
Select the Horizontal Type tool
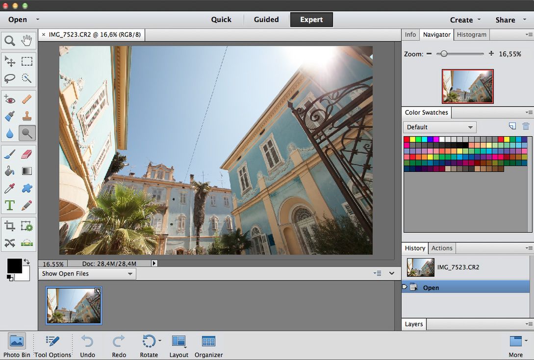point(10,205)
